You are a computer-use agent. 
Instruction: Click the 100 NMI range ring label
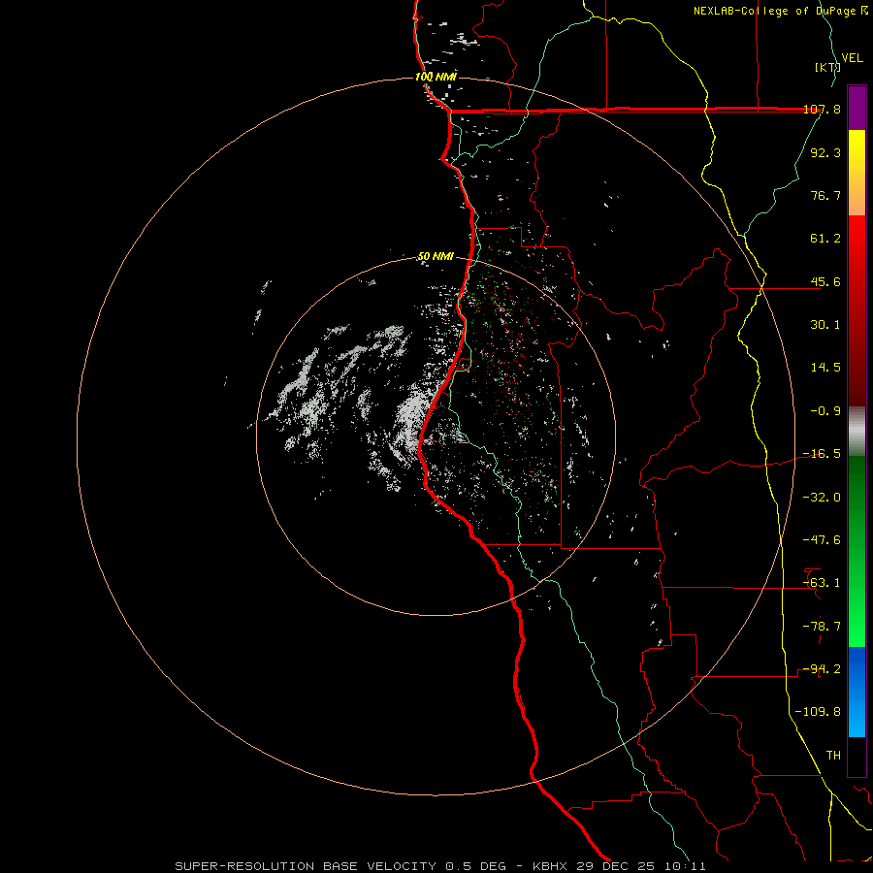coord(436,77)
